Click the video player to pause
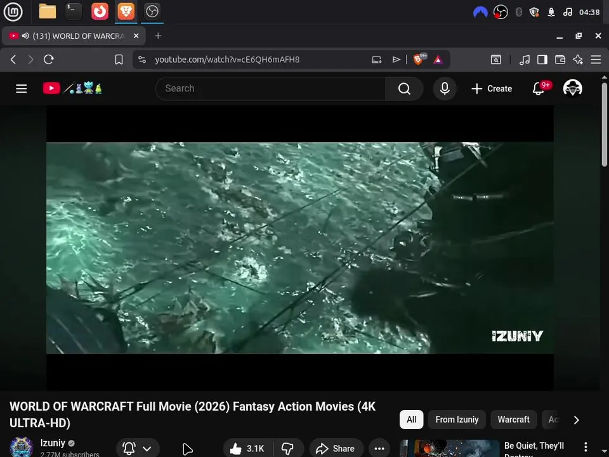 coord(300,248)
